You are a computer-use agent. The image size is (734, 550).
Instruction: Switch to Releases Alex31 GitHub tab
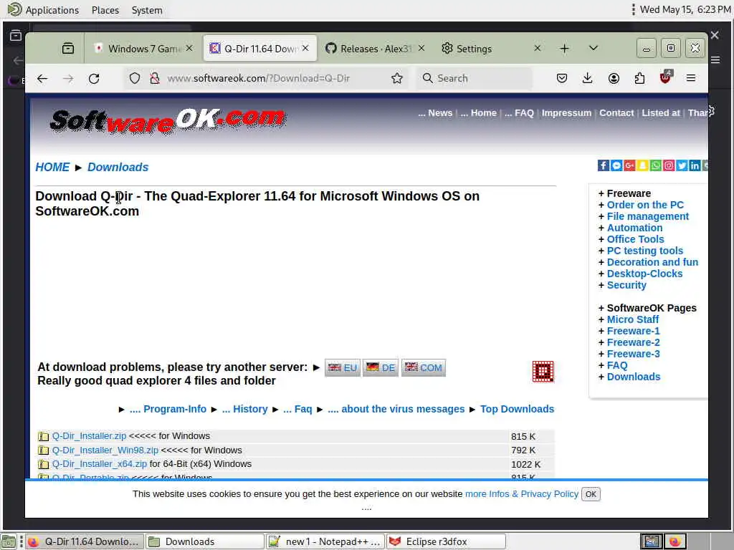coord(376,49)
